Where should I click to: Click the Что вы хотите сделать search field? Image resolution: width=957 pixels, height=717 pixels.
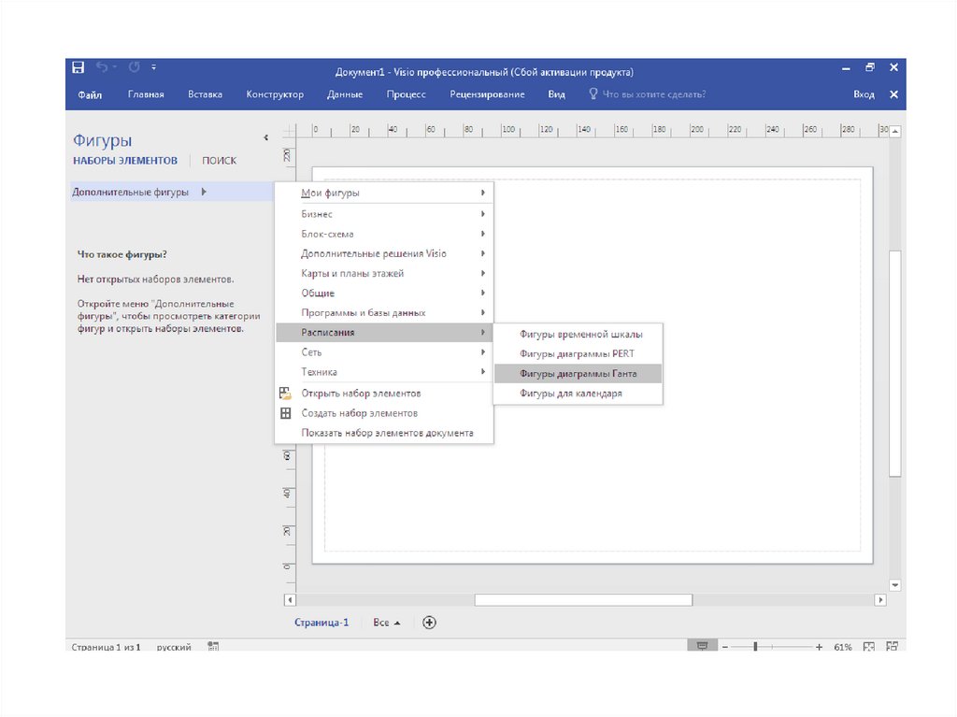coord(653,94)
